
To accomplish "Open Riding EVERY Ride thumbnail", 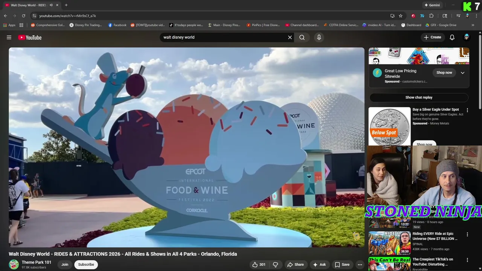I will click(x=389, y=244).
